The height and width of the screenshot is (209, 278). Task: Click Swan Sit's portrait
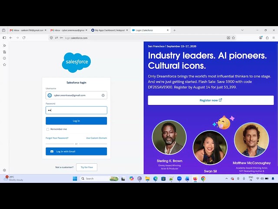pos(210,148)
